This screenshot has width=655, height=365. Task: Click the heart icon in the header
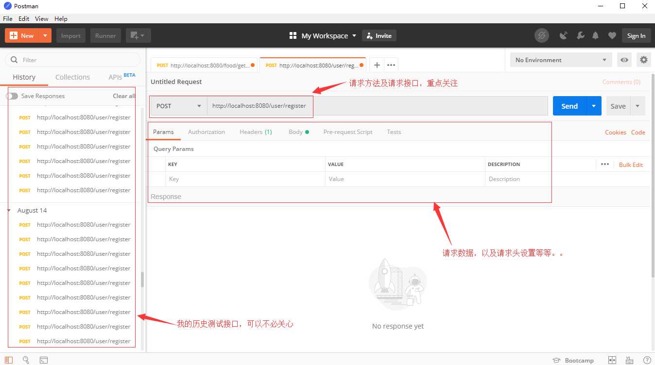612,35
